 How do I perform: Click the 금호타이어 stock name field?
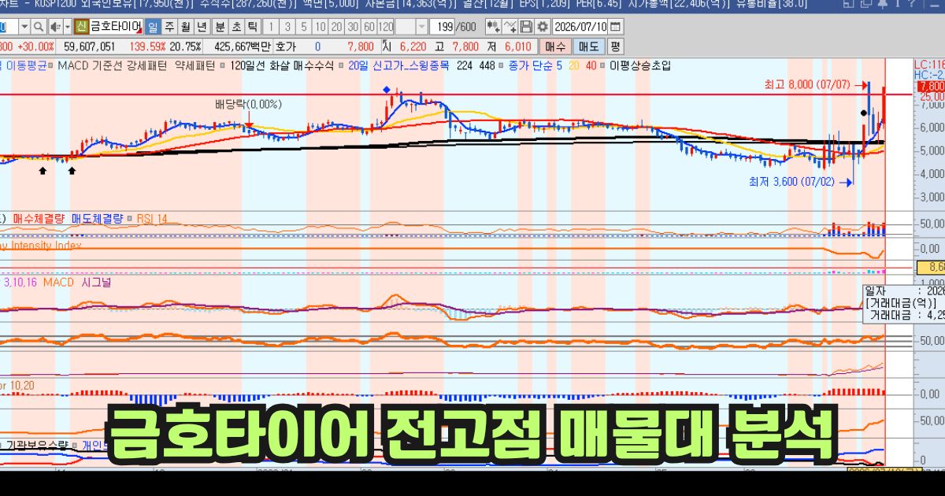(116, 27)
